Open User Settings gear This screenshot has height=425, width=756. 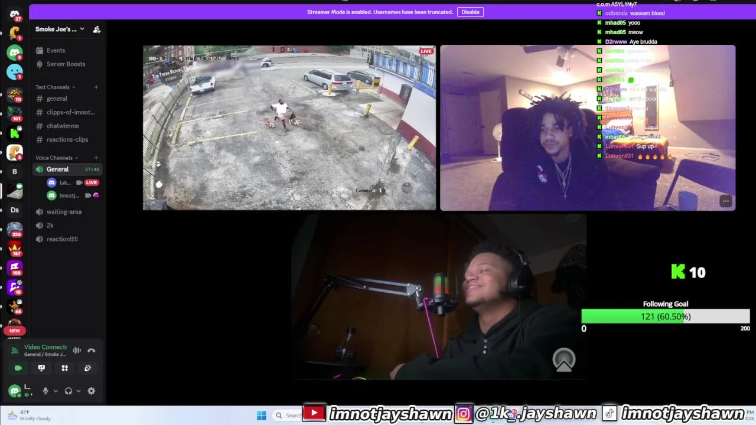pos(92,391)
